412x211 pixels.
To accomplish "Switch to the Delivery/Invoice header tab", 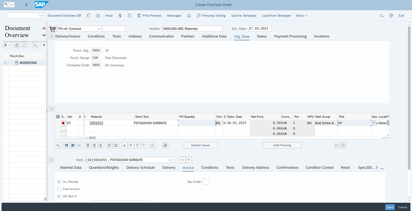I will click(x=68, y=36).
